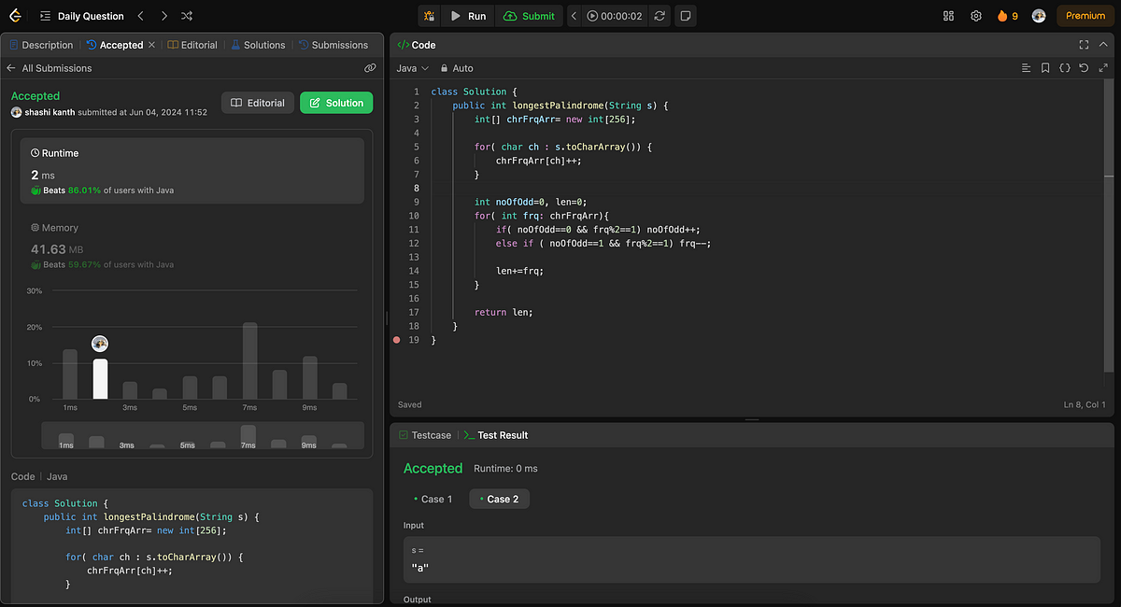The image size is (1121, 607).
Task: Open the Solutions tab
Action: click(258, 45)
